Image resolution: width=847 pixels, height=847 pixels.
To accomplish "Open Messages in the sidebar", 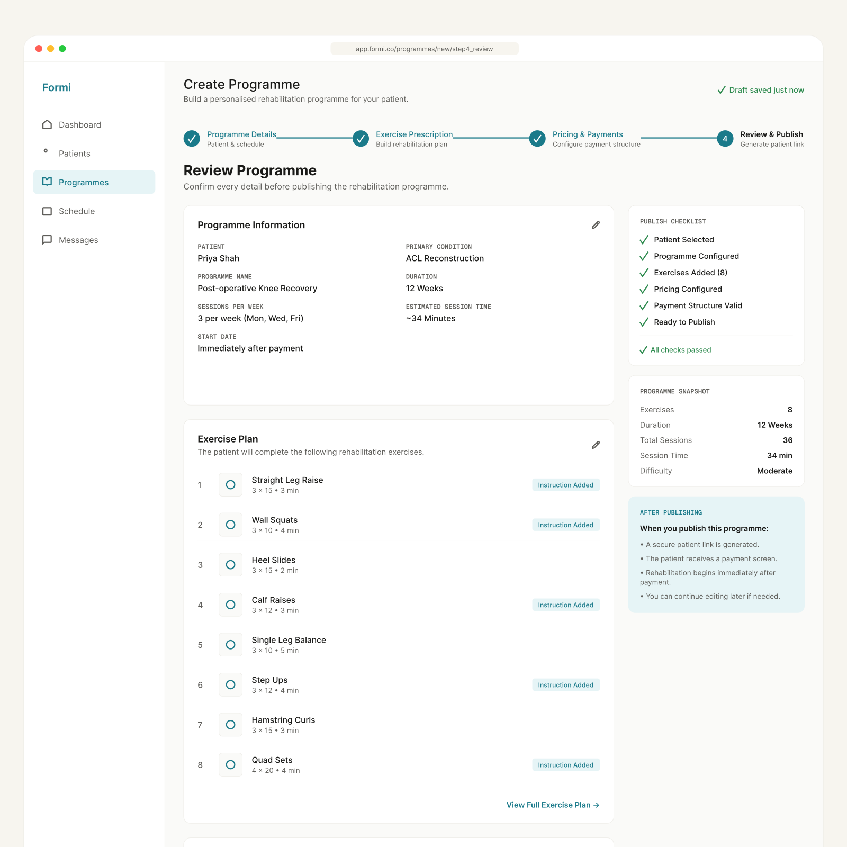I will point(94,240).
